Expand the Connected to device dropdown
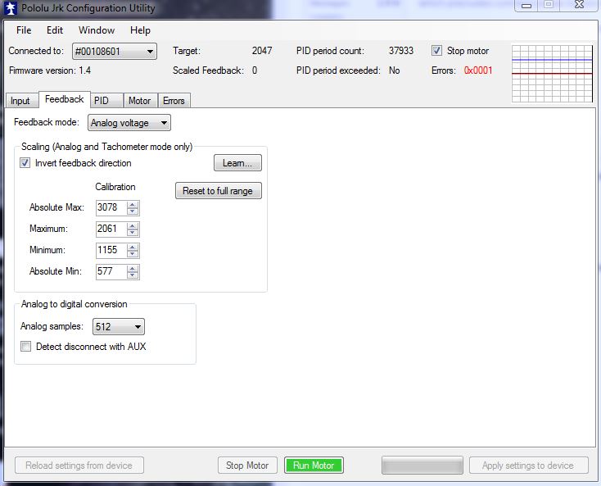 pyautogui.click(x=115, y=51)
